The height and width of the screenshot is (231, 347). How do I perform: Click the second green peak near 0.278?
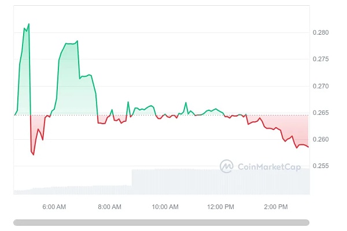pyautogui.click(x=77, y=41)
